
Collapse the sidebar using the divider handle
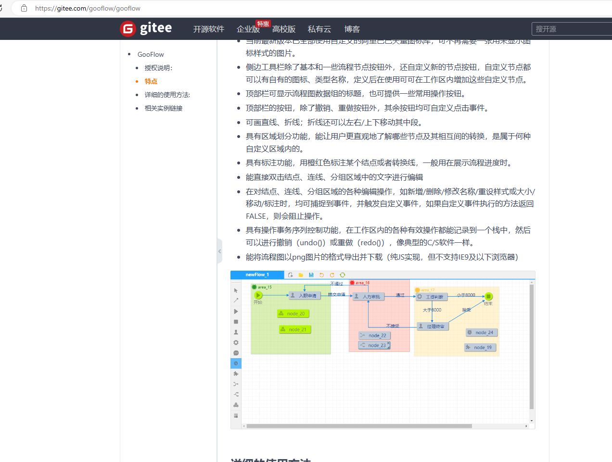219,251
